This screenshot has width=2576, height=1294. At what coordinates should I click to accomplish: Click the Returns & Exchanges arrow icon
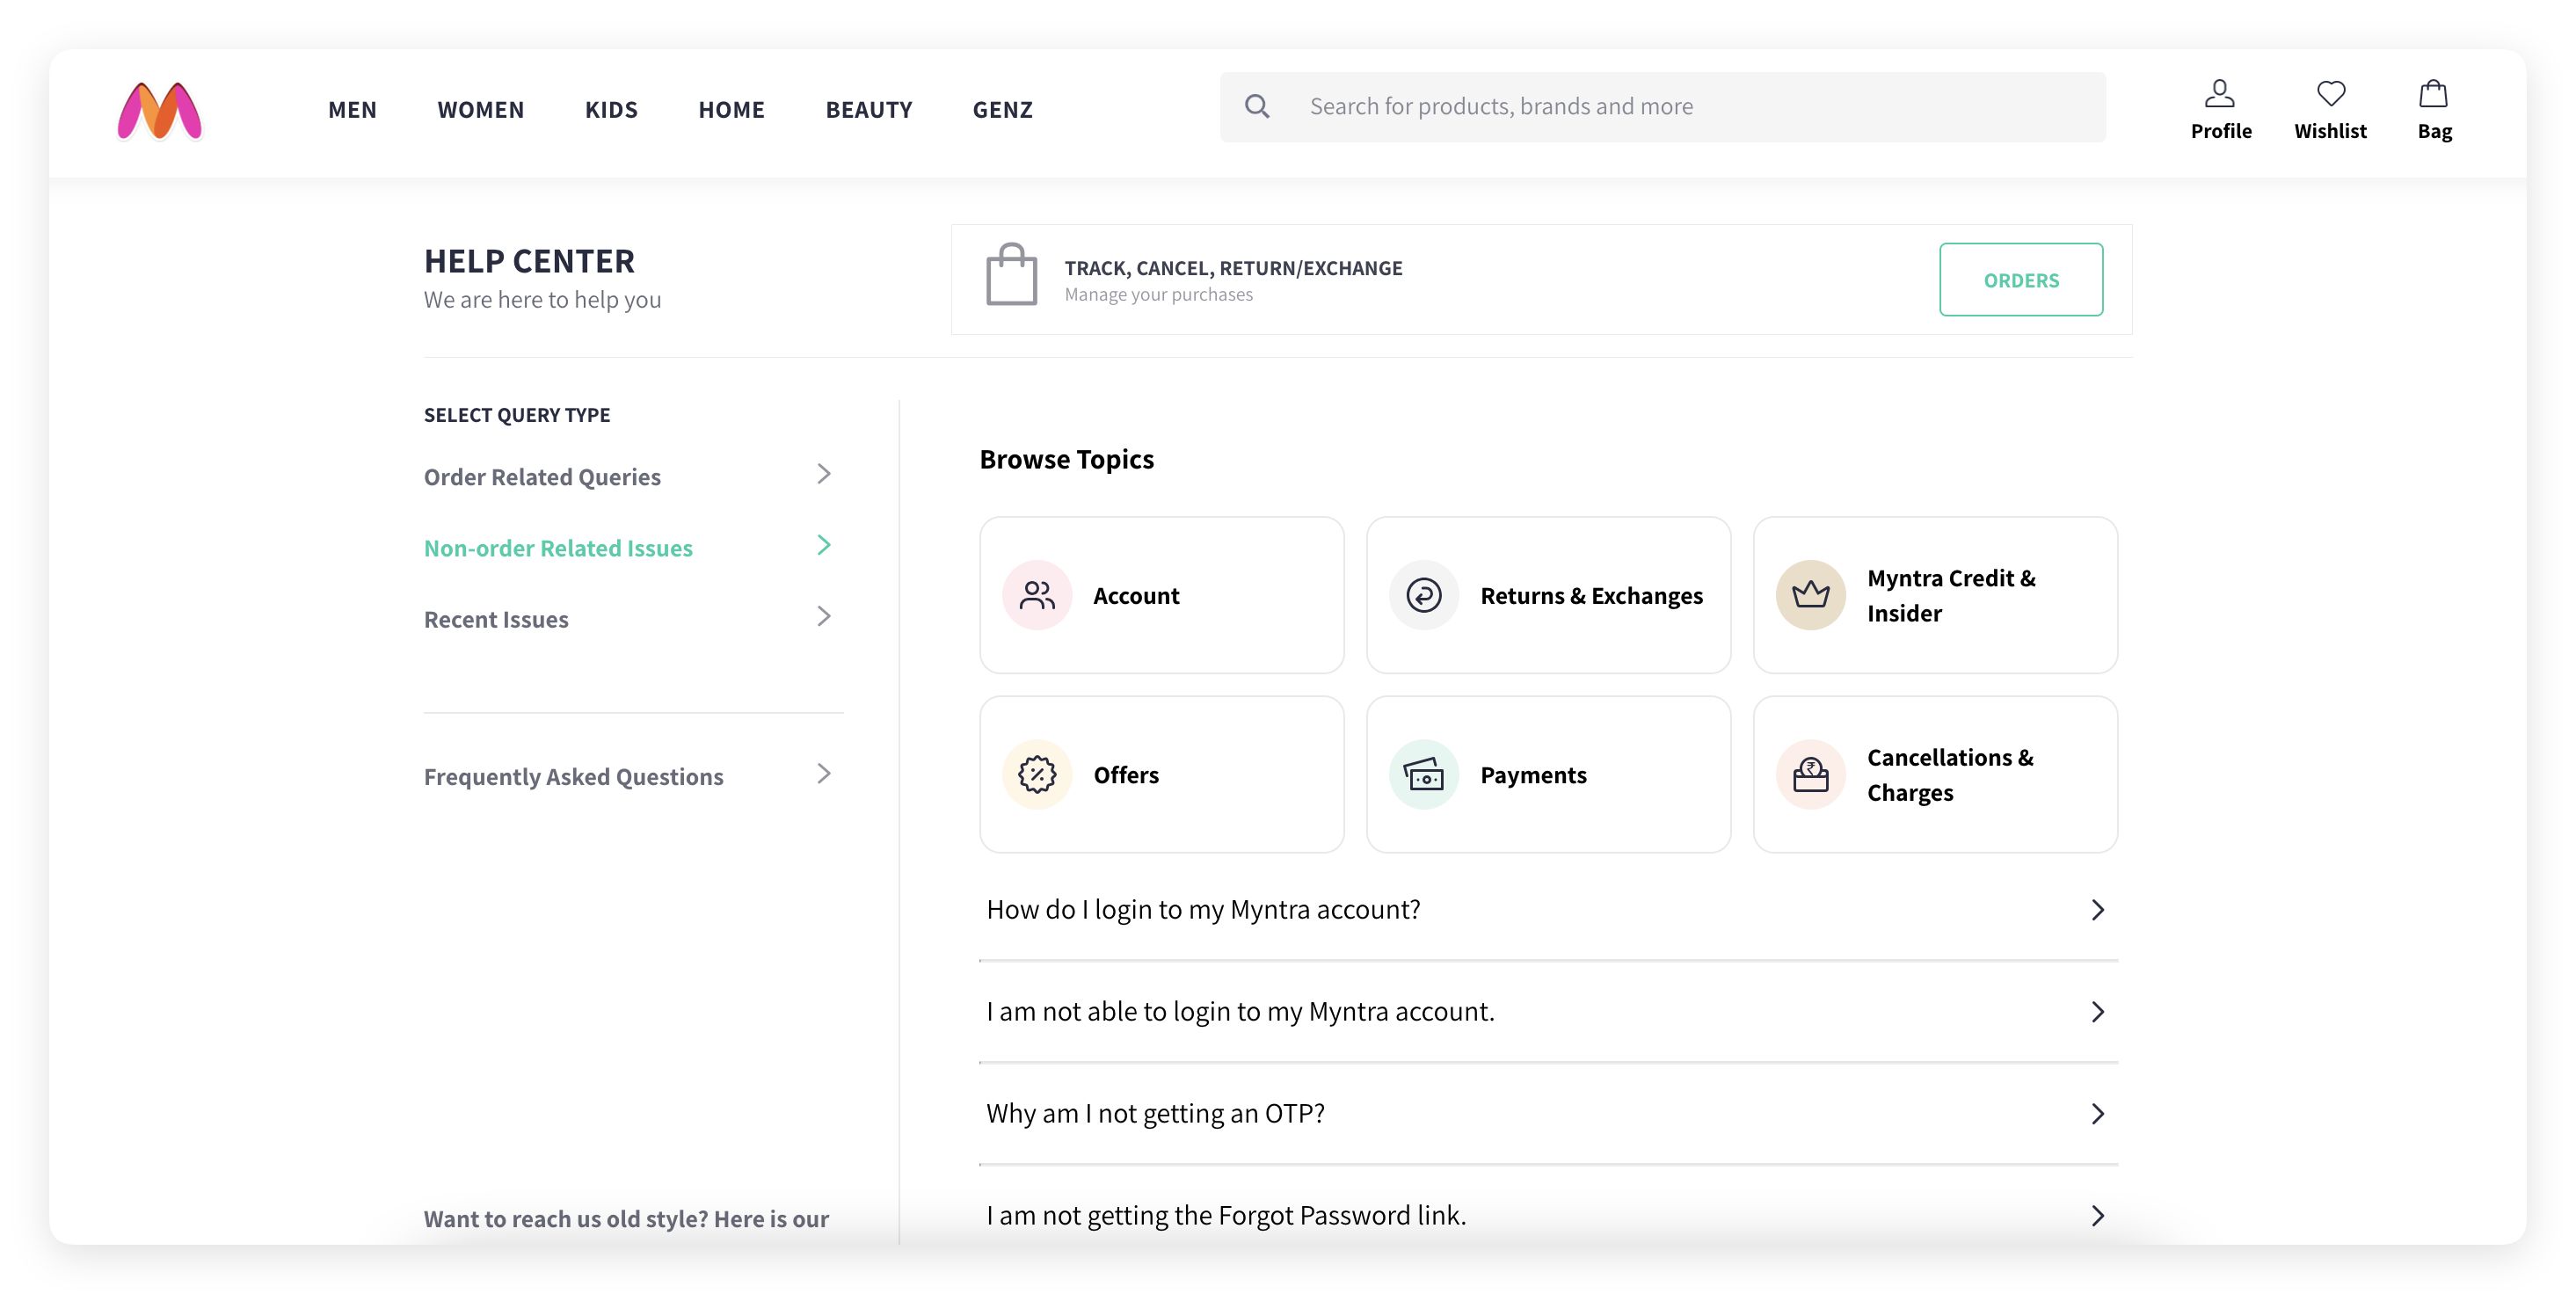tap(1424, 595)
